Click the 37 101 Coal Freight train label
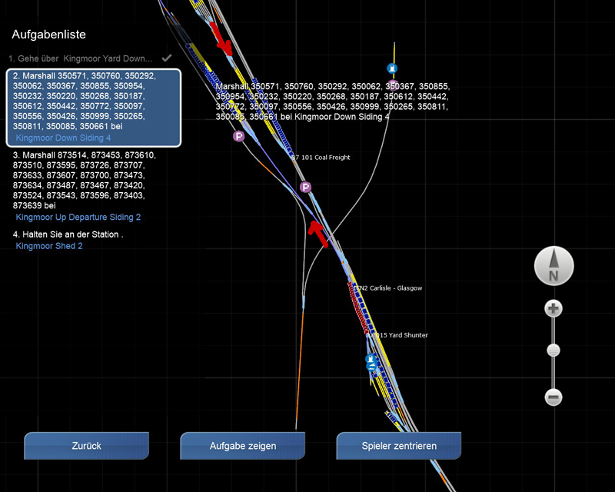Viewport: 615px width, 492px height. click(321, 158)
